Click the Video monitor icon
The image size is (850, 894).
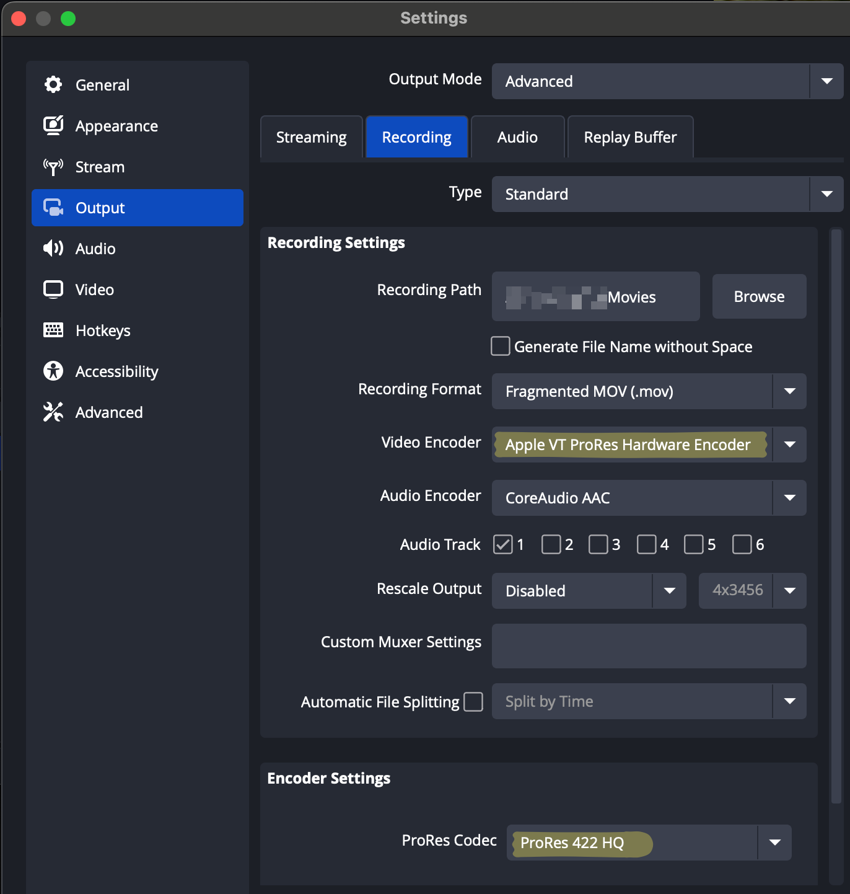click(53, 290)
